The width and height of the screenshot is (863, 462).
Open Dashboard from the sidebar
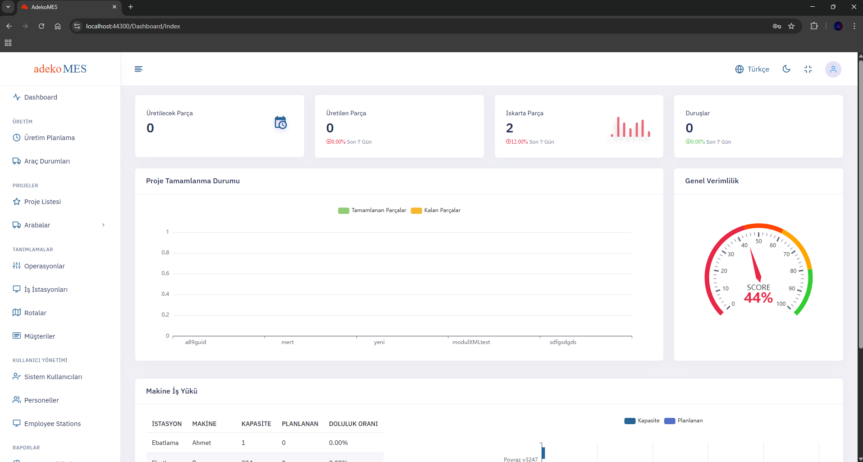point(41,97)
